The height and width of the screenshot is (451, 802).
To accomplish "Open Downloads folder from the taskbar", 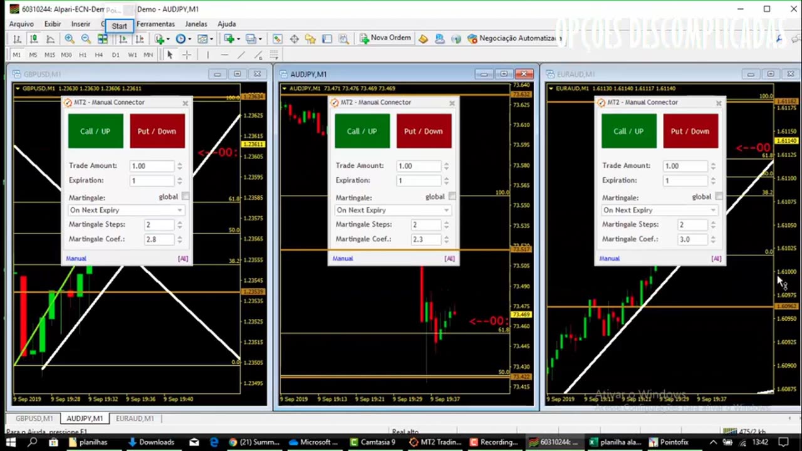I will point(150,442).
